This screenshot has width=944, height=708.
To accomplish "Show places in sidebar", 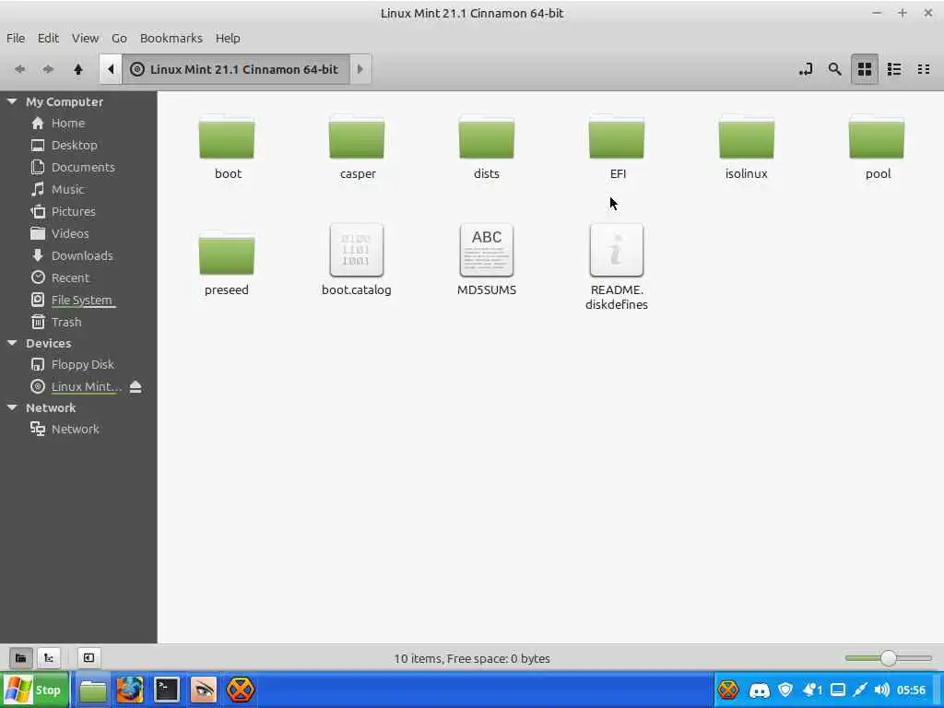I will coord(20,658).
